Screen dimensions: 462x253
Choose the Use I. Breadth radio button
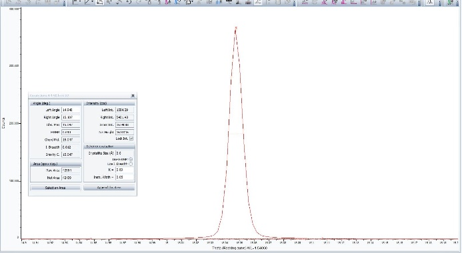(x=131, y=164)
